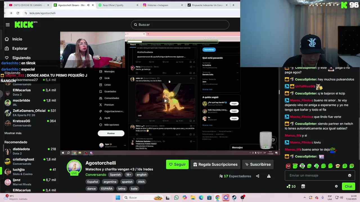
Task: Select the Spanish tag
Action: pos(115,175)
